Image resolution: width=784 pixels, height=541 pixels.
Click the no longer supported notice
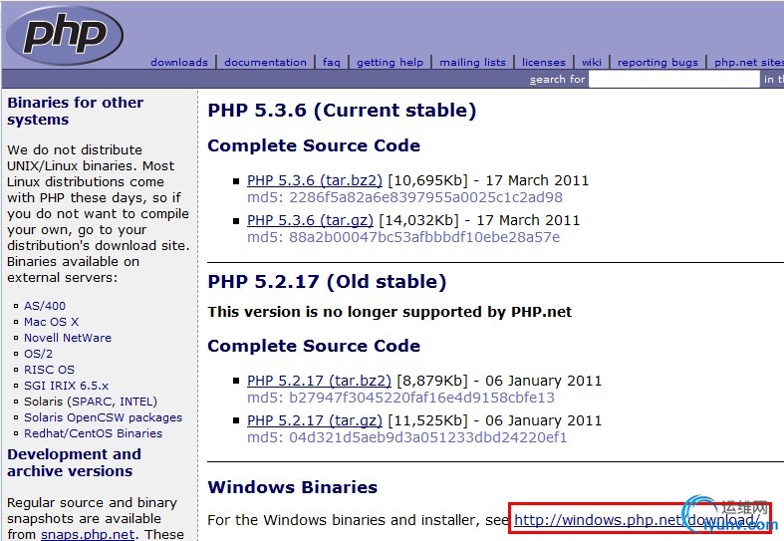pyautogui.click(x=390, y=312)
